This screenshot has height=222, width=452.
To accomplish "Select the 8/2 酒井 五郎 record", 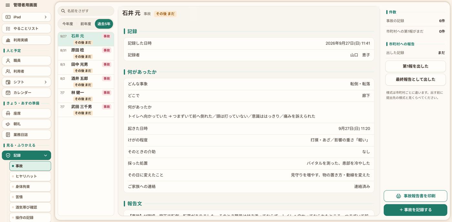I will (86, 82).
